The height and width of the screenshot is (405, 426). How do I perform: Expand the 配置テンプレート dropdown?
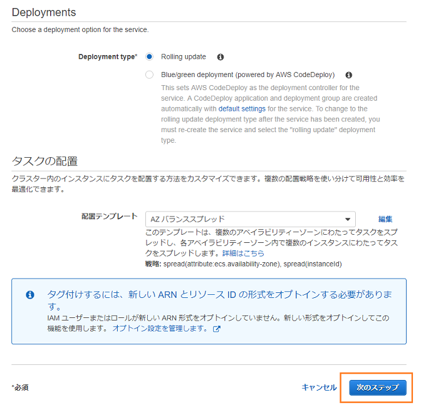[x=250, y=219]
